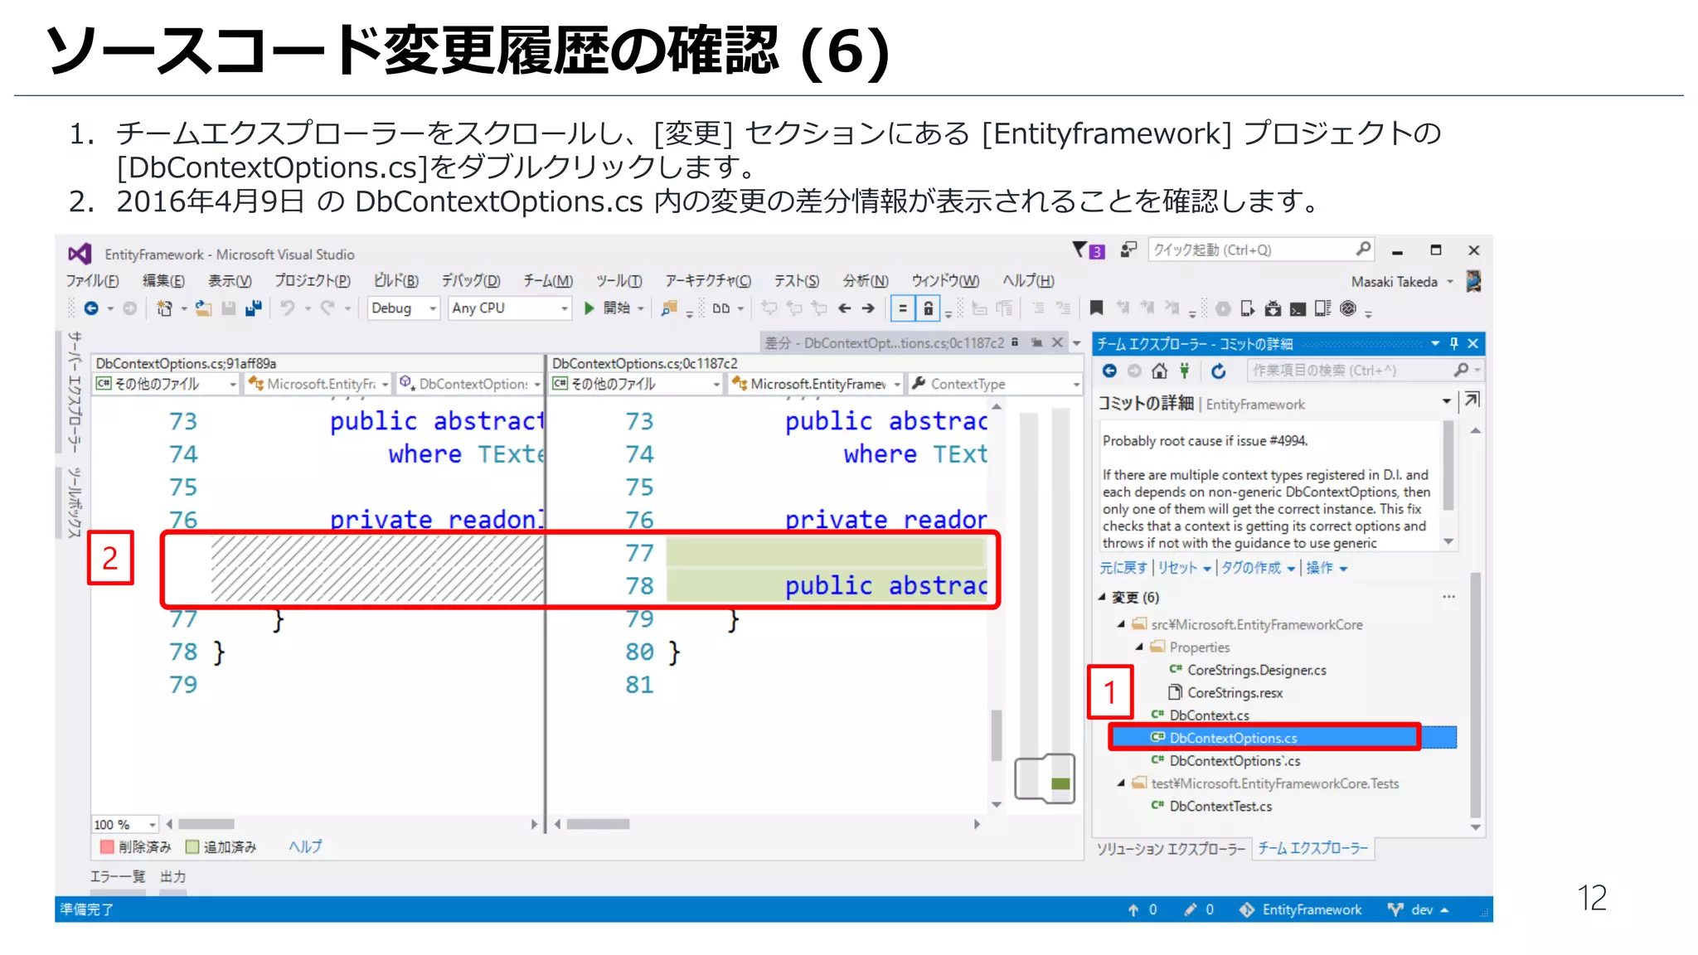Select CoreStrings.Designer.cs in changes list

1256,670
